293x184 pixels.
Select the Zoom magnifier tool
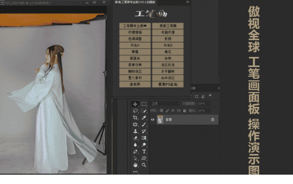click(x=144, y=165)
